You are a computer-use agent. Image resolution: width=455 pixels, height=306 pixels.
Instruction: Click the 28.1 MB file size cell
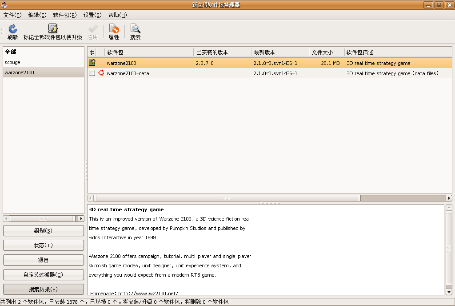[x=330, y=63]
